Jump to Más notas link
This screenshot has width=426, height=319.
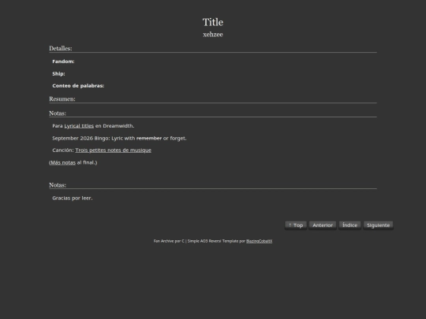pyautogui.click(x=63, y=162)
